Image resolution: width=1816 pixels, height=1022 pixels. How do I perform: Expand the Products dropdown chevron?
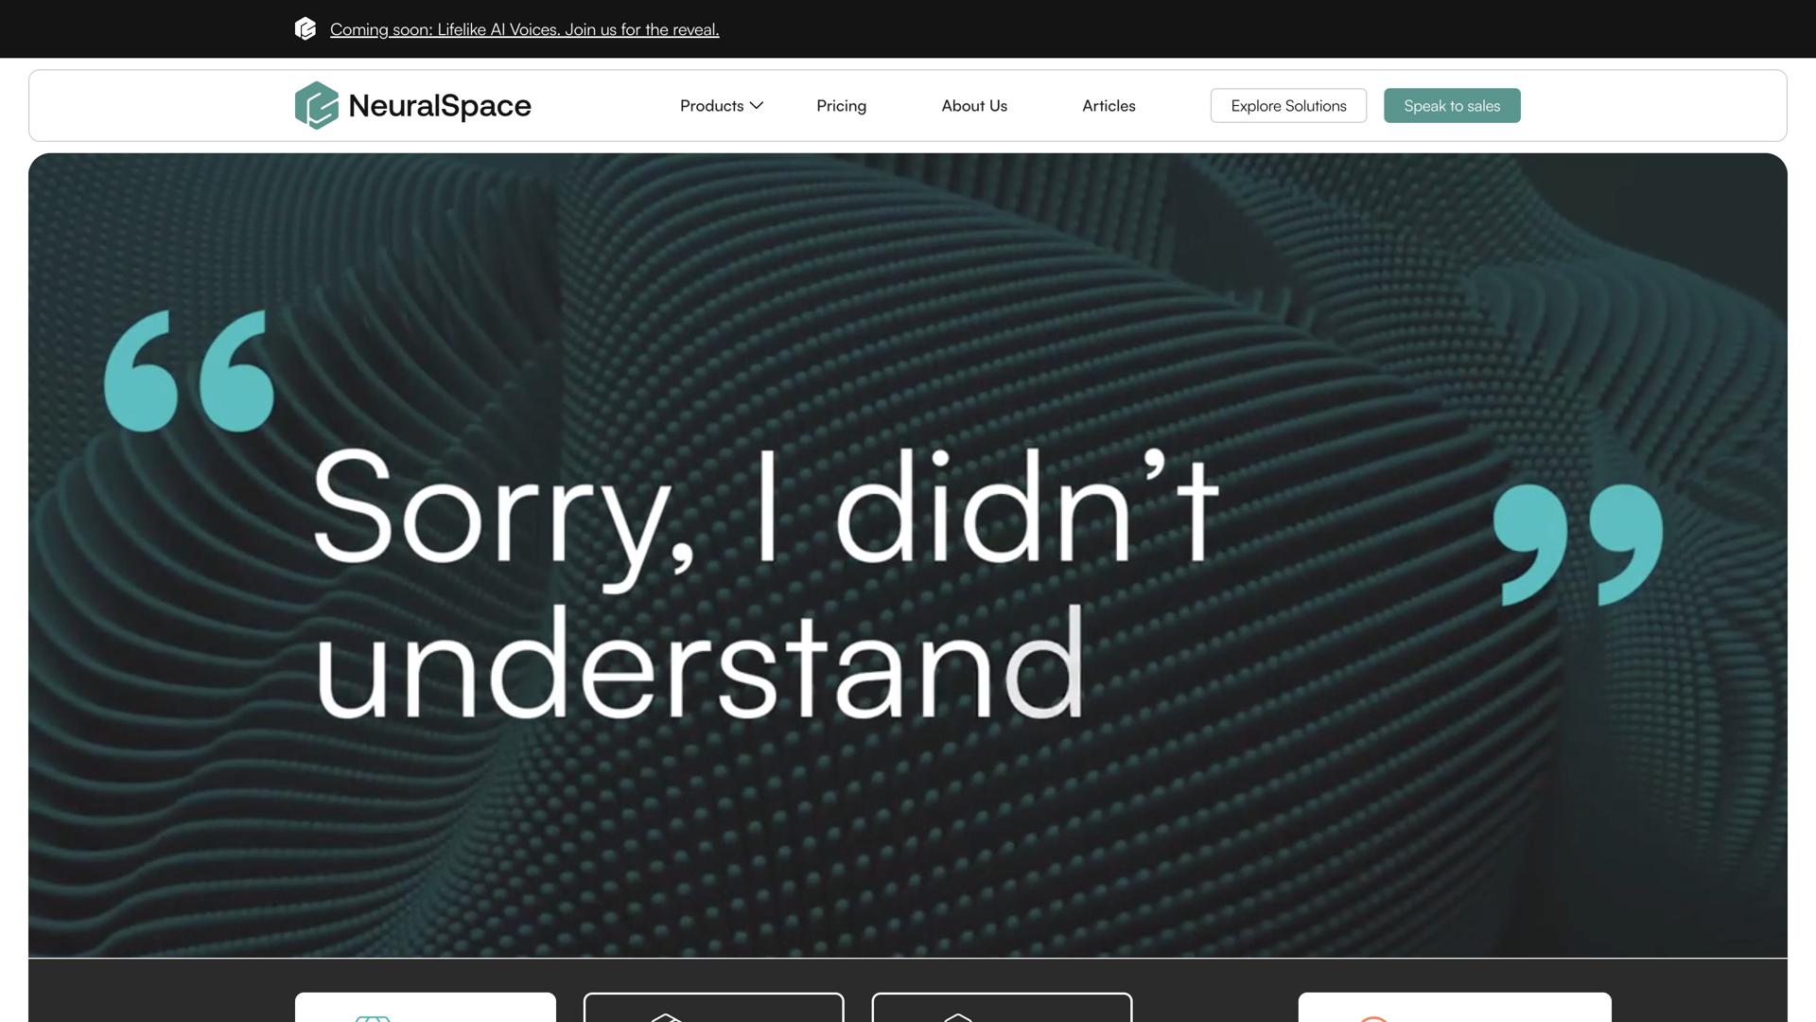757,105
